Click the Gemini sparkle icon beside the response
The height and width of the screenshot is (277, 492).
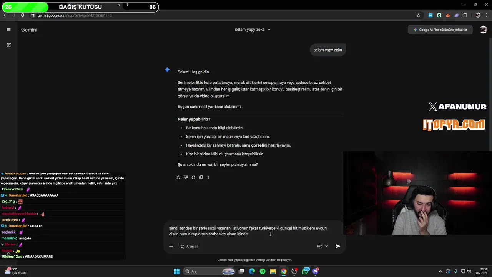point(167,70)
